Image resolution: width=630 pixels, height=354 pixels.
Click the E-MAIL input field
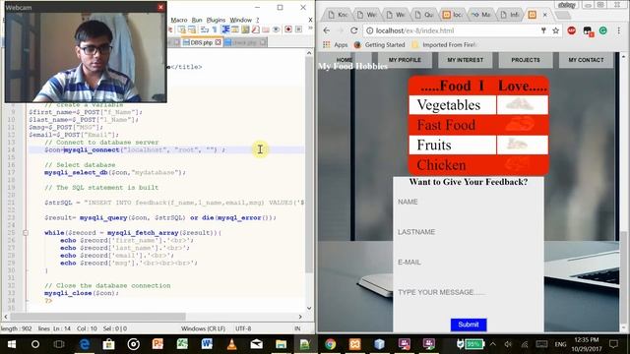click(x=469, y=263)
